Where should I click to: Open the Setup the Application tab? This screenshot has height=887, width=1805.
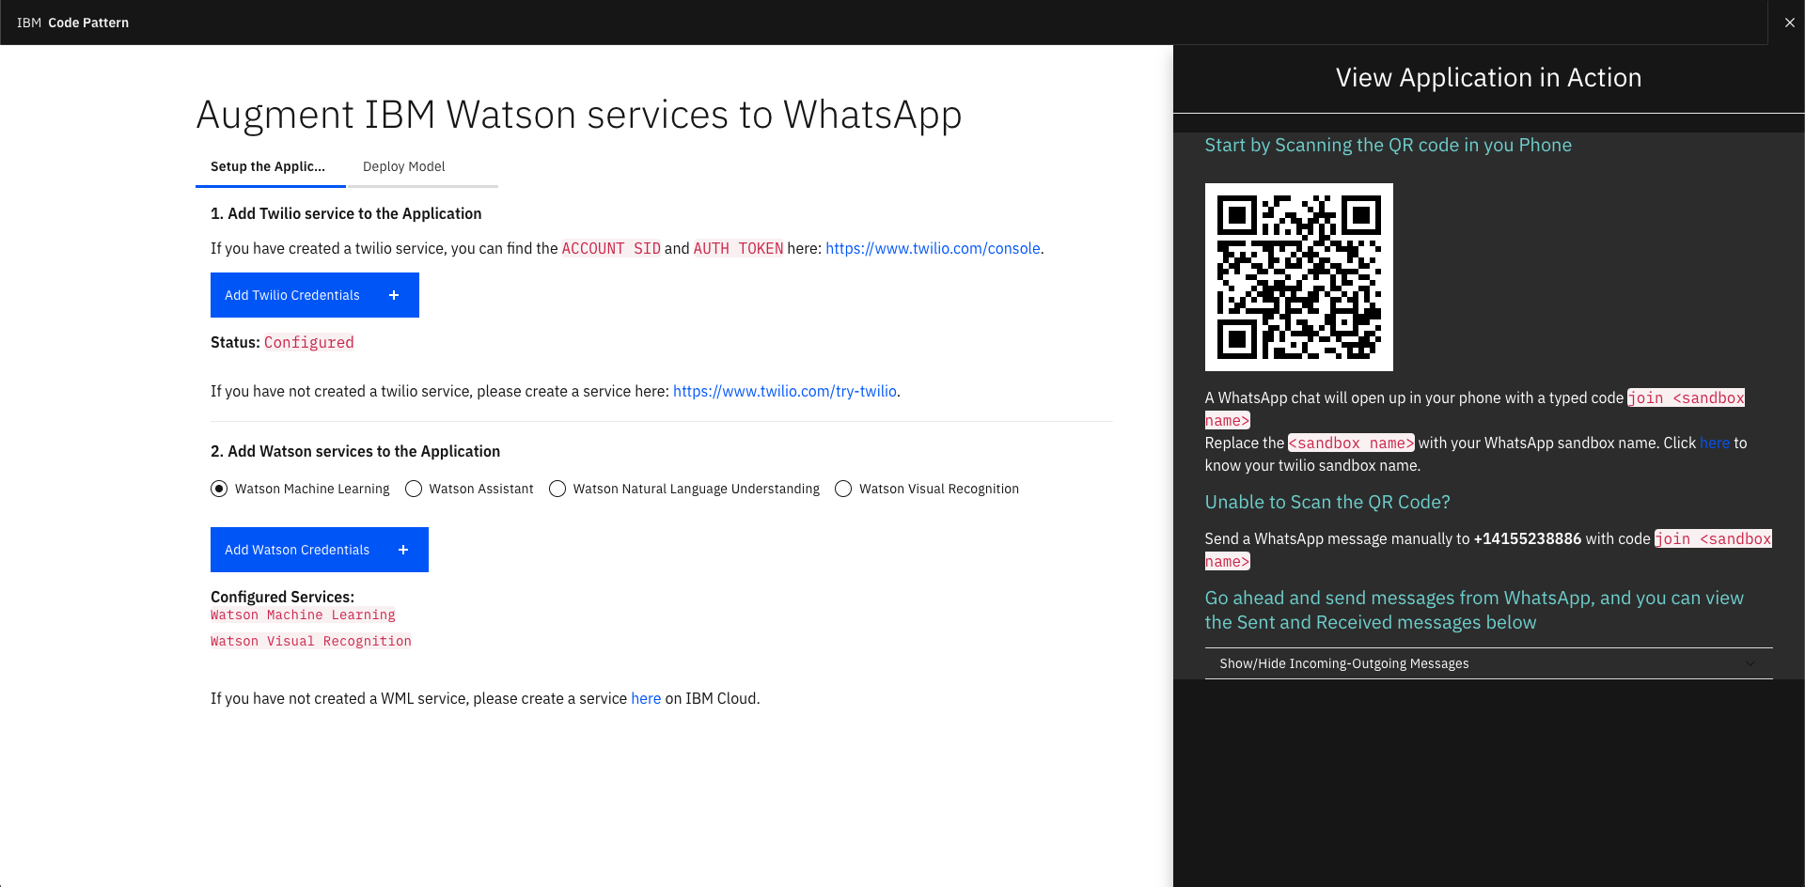point(271,166)
